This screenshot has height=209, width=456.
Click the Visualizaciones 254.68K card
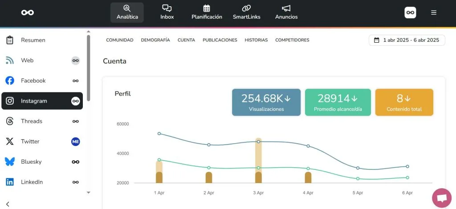[x=266, y=102]
